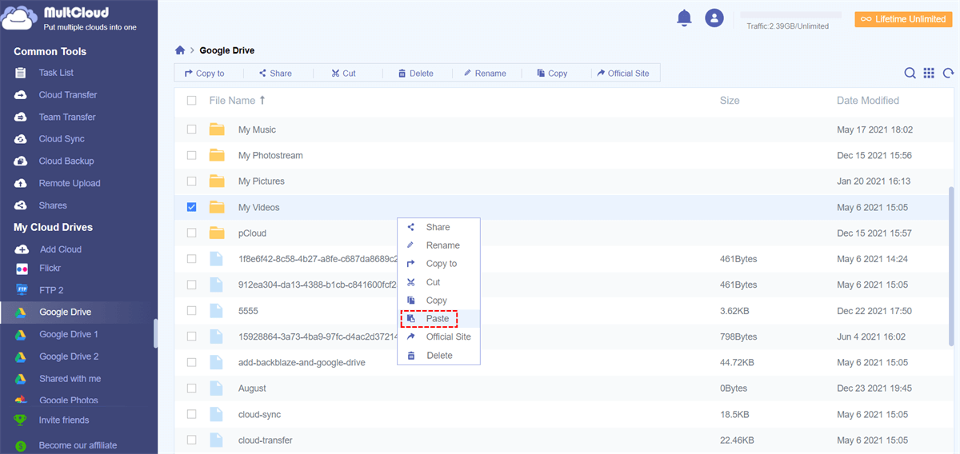Choose Copy to in context menu
The image size is (960, 454).
[x=438, y=264]
